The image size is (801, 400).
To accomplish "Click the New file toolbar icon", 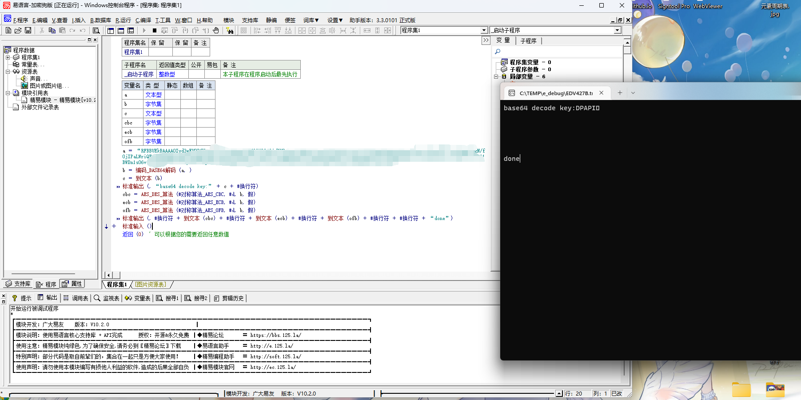I will coord(8,30).
